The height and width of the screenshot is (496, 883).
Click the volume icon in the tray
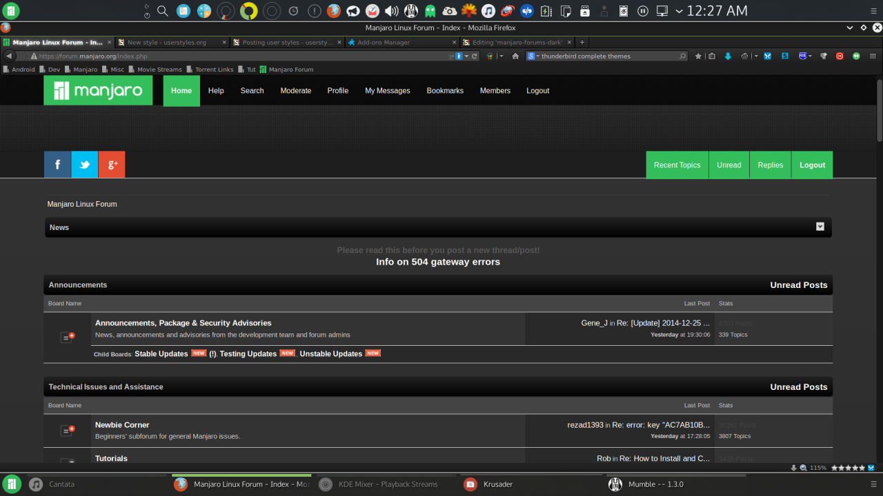click(392, 11)
